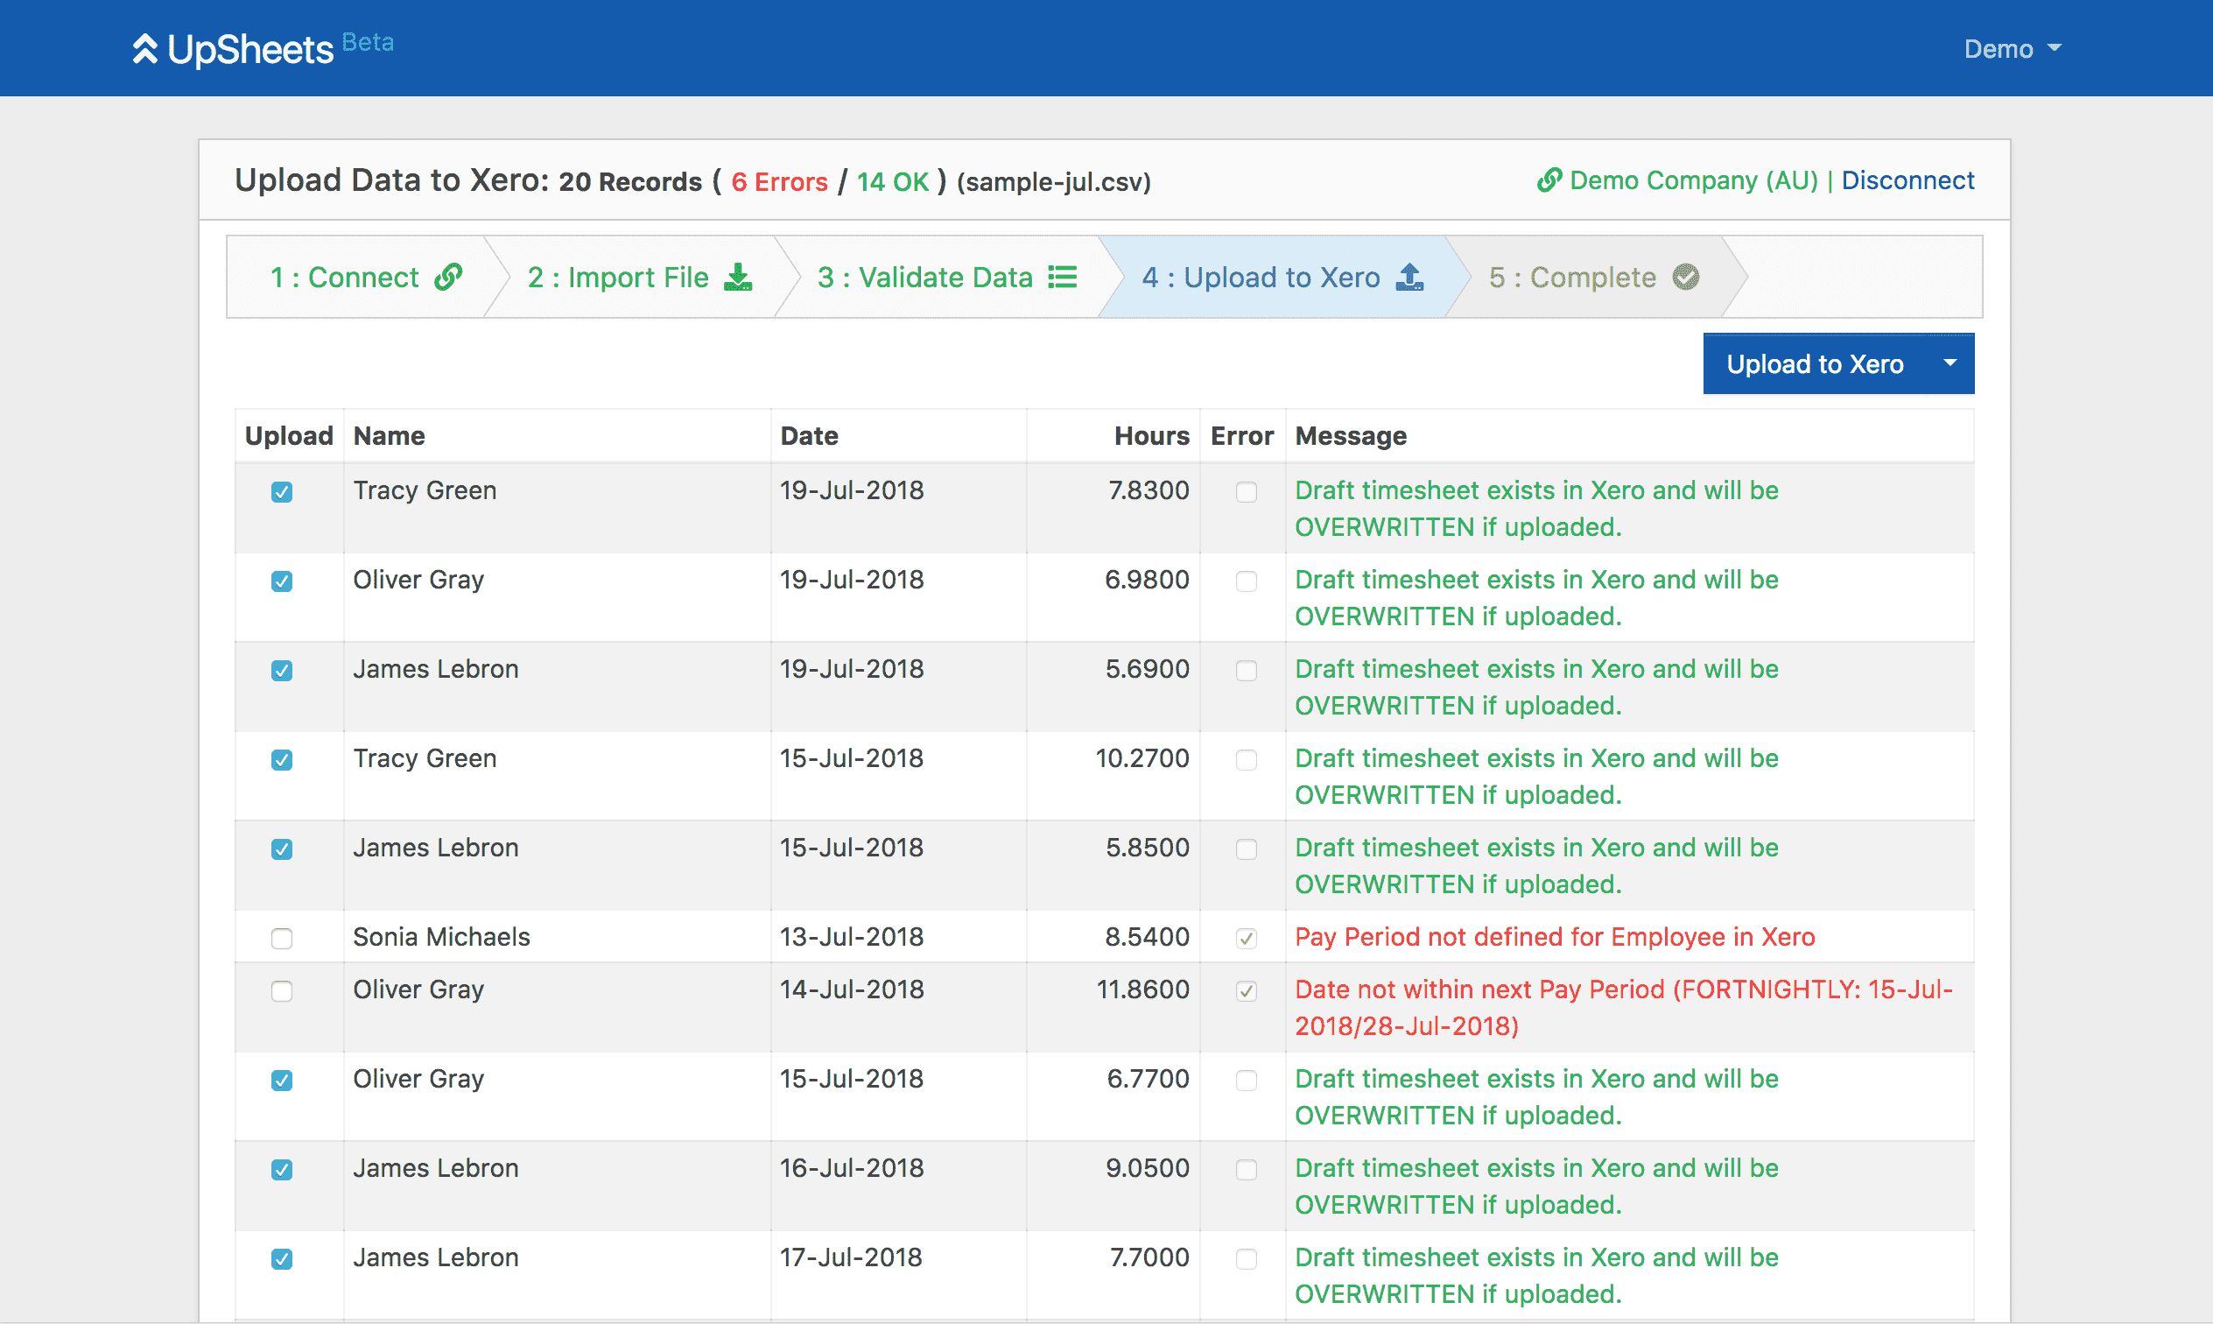Click the Demo Company (AU) link
Viewport: 2213px width, 1324px height.
(x=1692, y=181)
